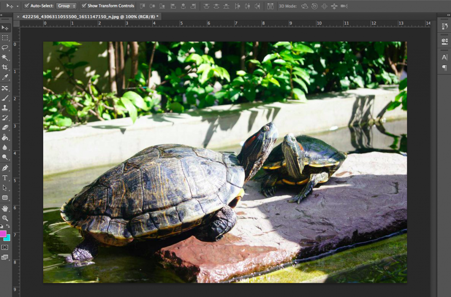The width and height of the screenshot is (451, 297).
Task: Uncheck Show Transform Controls checkbox
Action: [84, 6]
